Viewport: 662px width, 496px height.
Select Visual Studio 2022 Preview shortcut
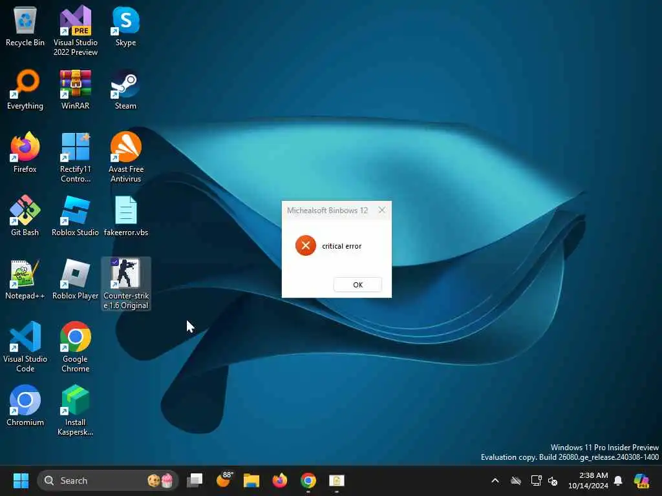pyautogui.click(x=75, y=30)
